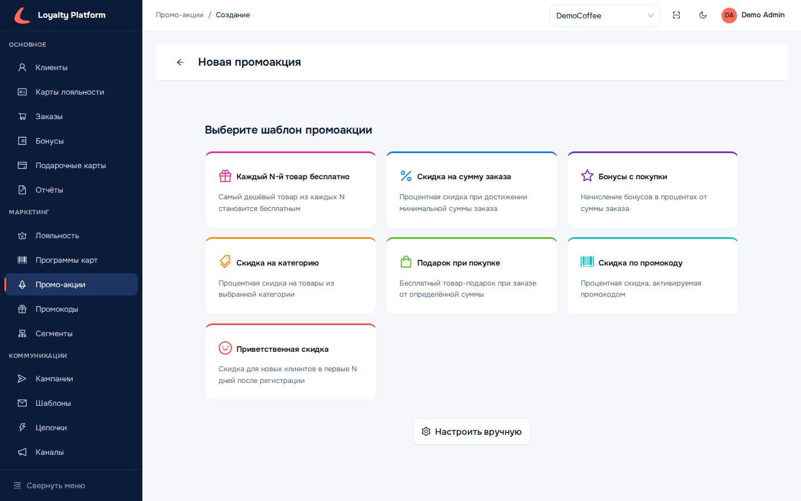The height and width of the screenshot is (501, 801).
Task: Click the Промо-акции breadcrumb link
Action: point(180,15)
